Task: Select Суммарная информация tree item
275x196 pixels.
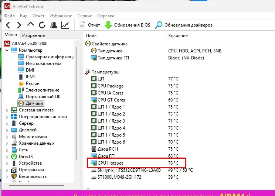Action: click(46, 57)
